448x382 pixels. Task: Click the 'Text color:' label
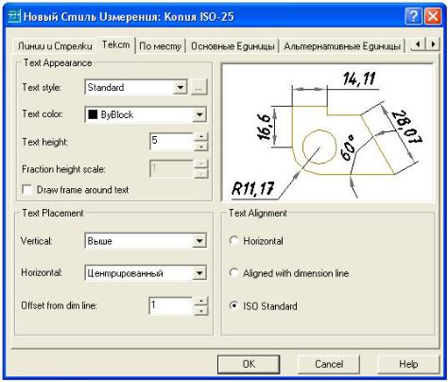coord(43,113)
